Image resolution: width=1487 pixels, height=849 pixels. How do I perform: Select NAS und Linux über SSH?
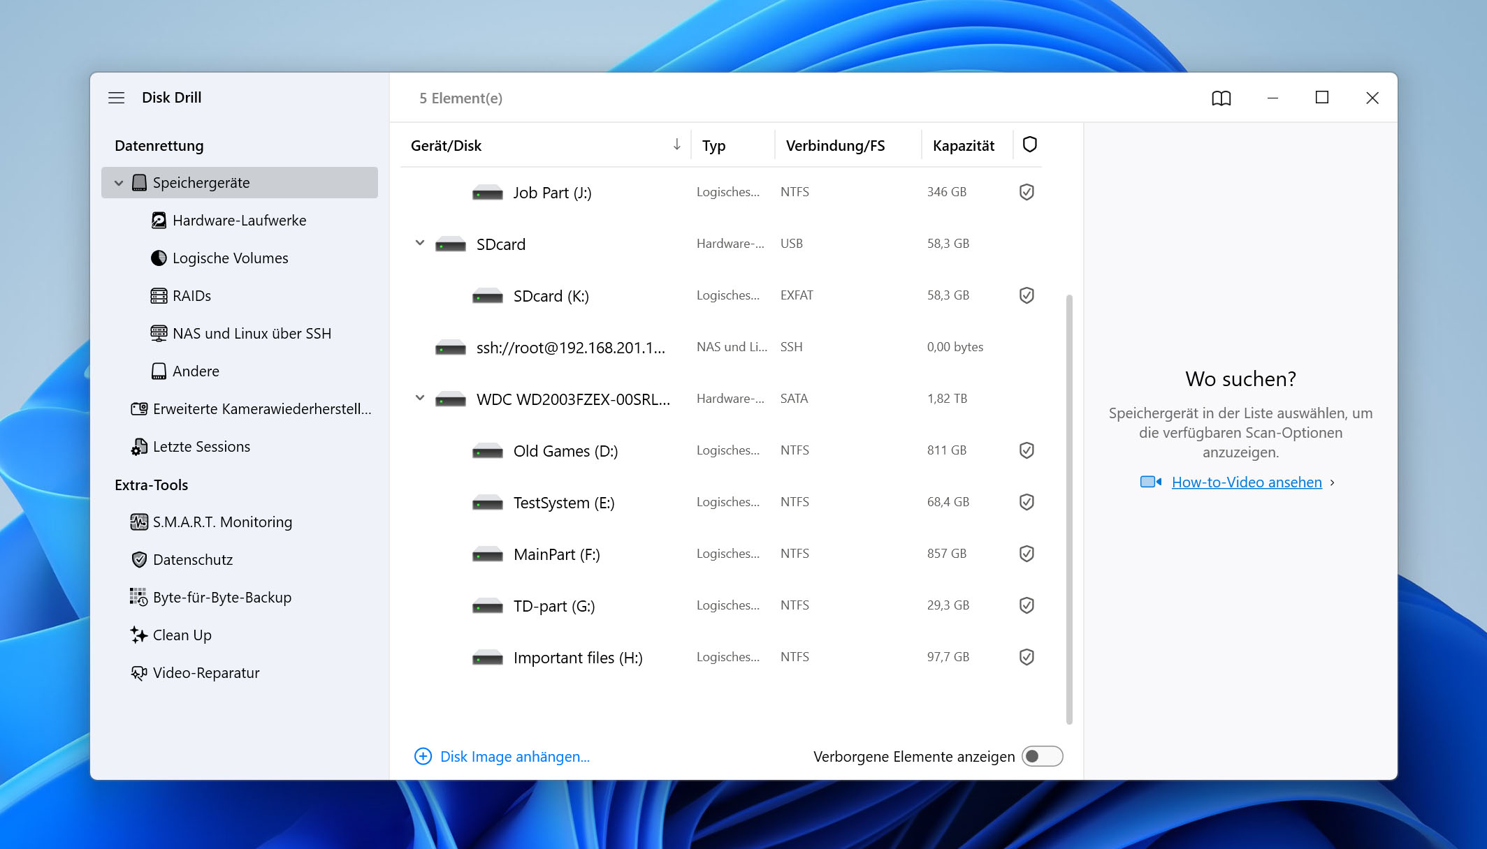240,334
